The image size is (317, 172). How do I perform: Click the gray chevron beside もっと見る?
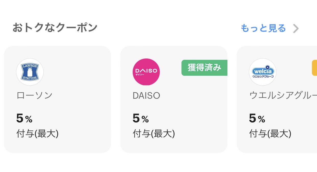tap(296, 28)
